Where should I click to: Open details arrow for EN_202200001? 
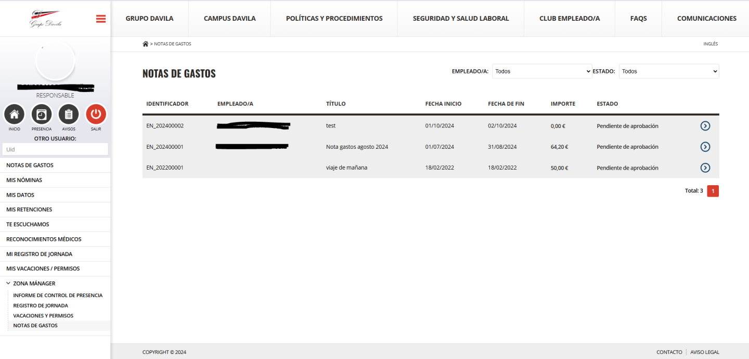coord(705,168)
